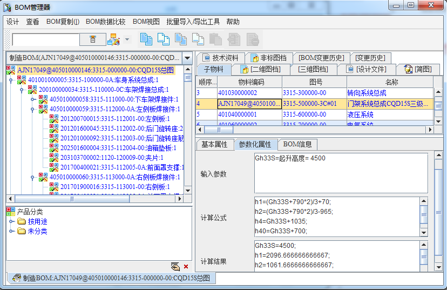Switch to the 基本属性 tab
Screen dimensions: 447x290
214,144
